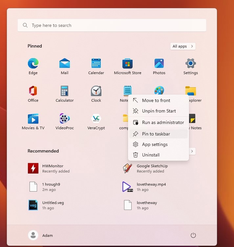Click the Notepad icon behind the menu
Screen dimensions: 234x247
(x=127, y=90)
